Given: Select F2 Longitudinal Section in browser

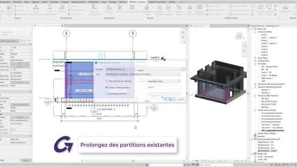Looking at the screenshot, I should (x=272, y=113).
